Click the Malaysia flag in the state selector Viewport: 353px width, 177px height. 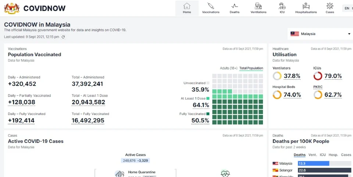point(295,34)
